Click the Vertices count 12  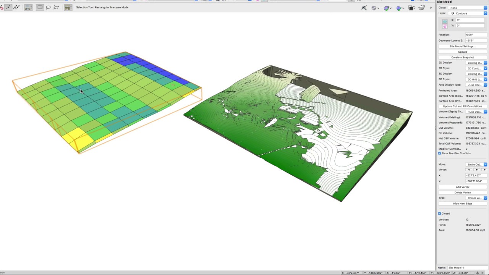pos(467,220)
